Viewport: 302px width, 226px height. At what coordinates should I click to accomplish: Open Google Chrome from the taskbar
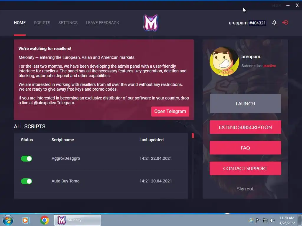[45, 220]
